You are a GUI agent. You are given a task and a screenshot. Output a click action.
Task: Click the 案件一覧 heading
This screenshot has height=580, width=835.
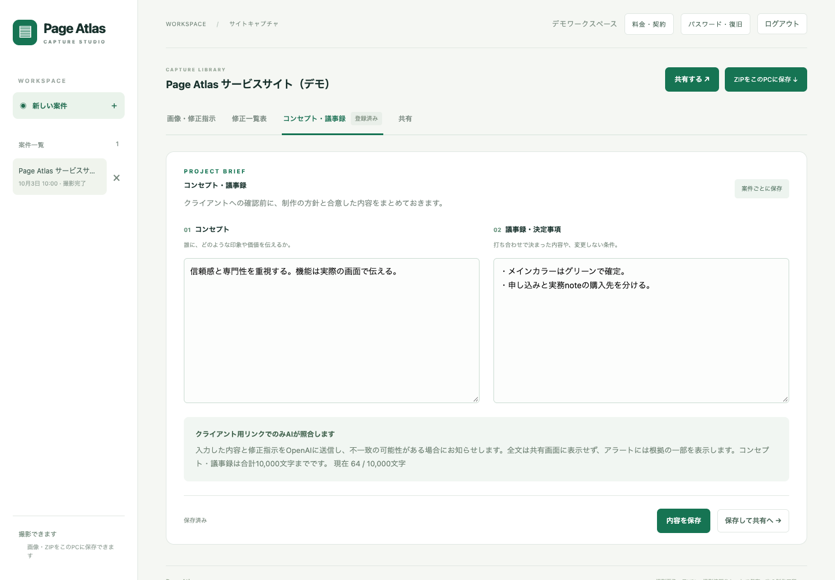(x=31, y=145)
